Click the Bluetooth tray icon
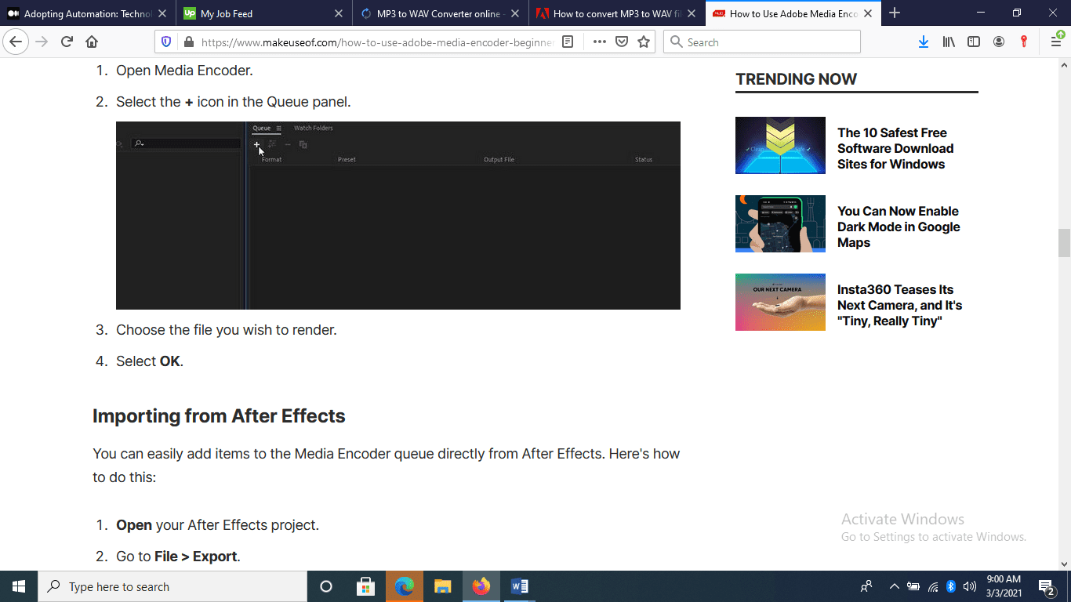Screen dimensions: 1071x602 [951, 586]
